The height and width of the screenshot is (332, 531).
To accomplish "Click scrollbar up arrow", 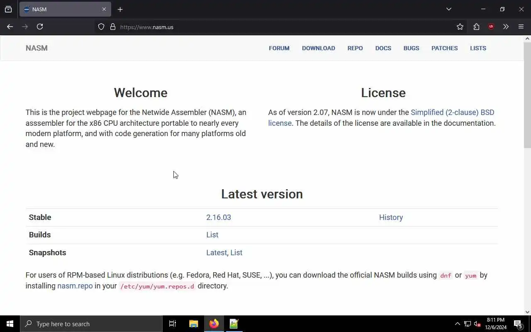I will 527,39.
